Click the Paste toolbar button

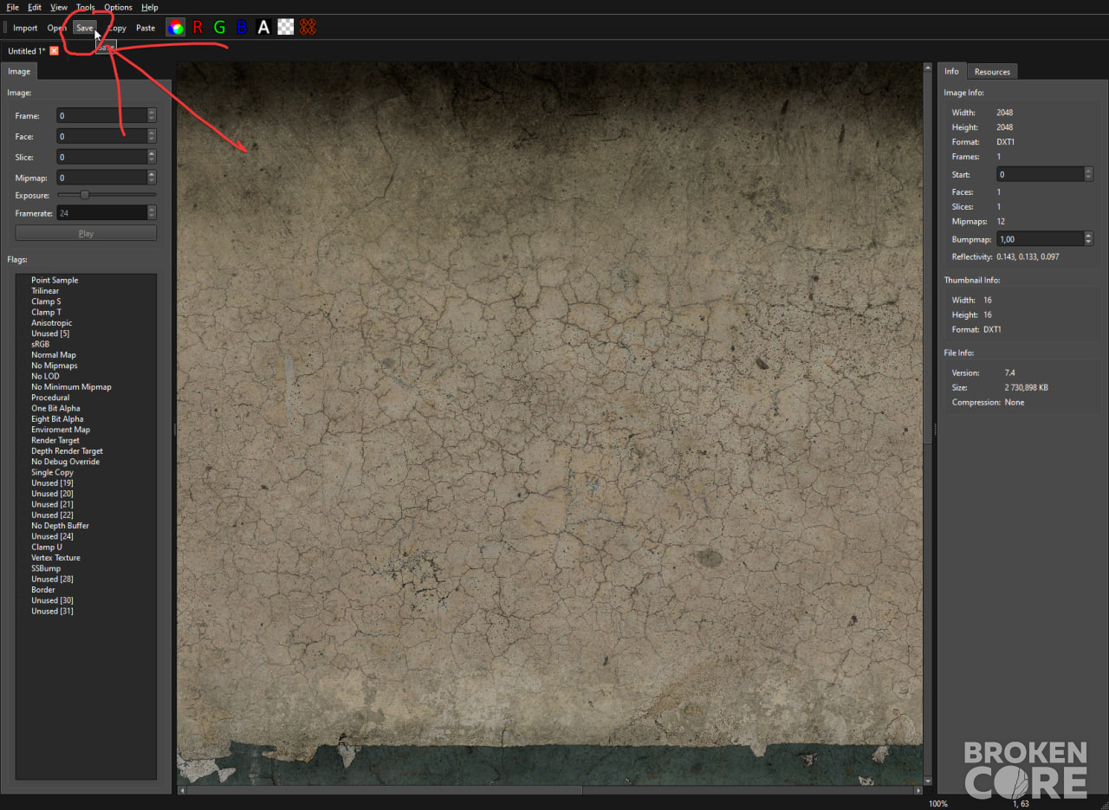(x=146, y=28)
